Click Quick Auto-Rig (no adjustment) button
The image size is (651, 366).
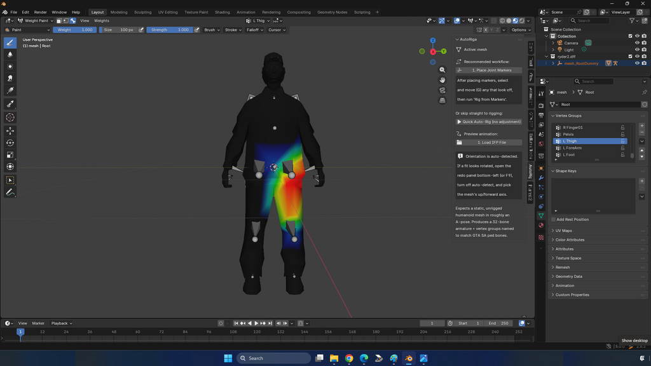pyautogui.click(x=489, y=121)
